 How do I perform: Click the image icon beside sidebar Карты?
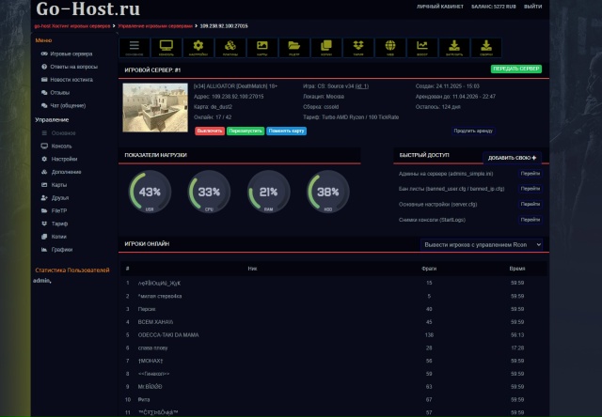click(x=44, y=185)
